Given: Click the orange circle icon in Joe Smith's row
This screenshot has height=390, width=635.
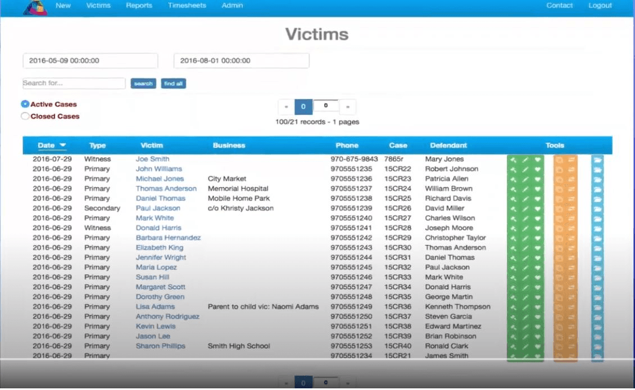Looking at the screenshot, I should click(559, 160).
